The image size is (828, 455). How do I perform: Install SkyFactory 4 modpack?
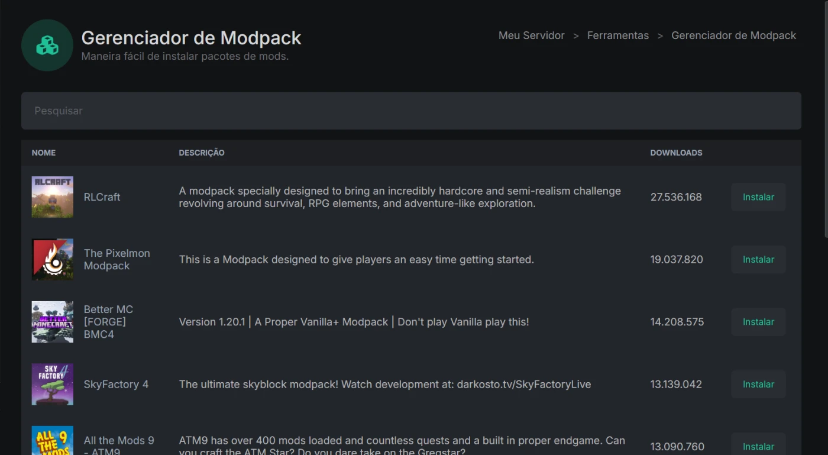click(x=758, y=385)
